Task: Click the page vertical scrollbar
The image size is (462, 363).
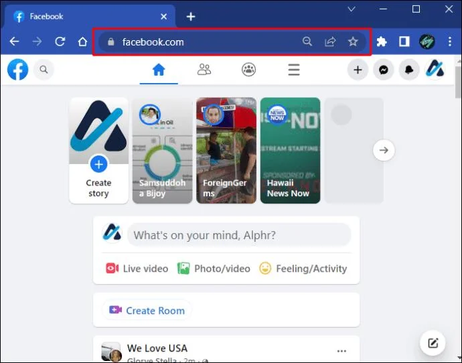Action: point(458,82)
